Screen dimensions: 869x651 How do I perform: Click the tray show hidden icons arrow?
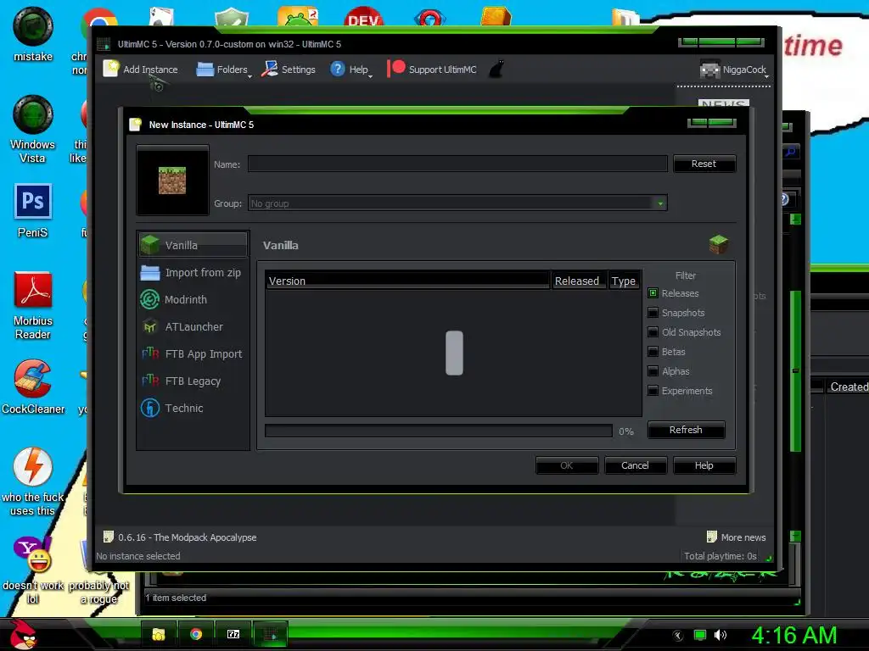pyautogui.click(x=678, y=635)
